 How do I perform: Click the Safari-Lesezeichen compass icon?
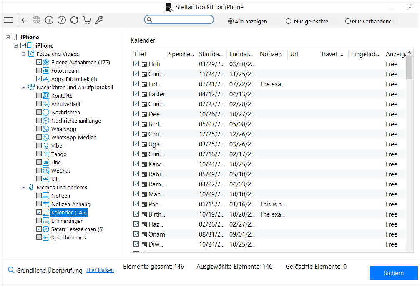[46, 229]
